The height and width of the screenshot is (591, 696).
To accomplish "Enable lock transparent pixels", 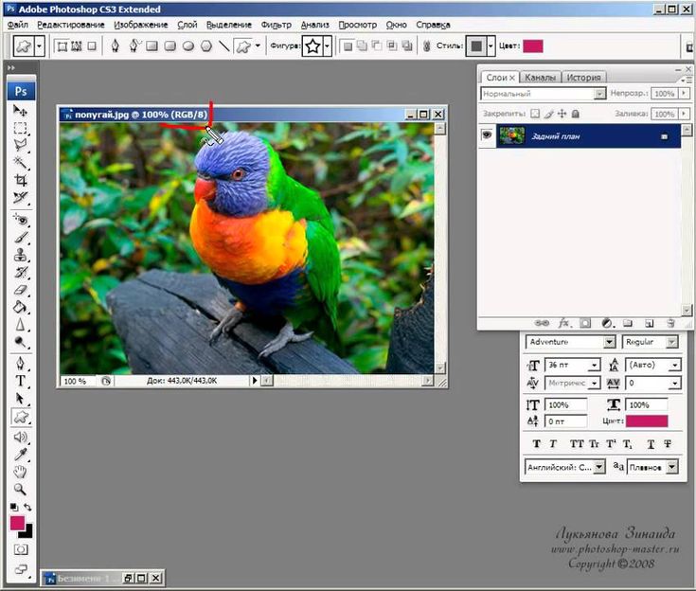I will coord(535,114).
